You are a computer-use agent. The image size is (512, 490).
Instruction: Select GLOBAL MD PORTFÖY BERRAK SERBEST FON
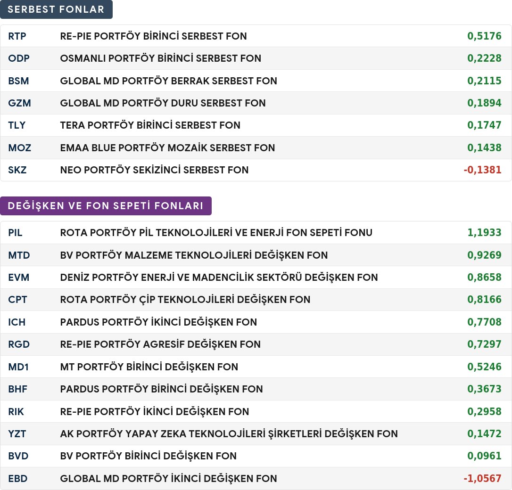click(168, 81)
